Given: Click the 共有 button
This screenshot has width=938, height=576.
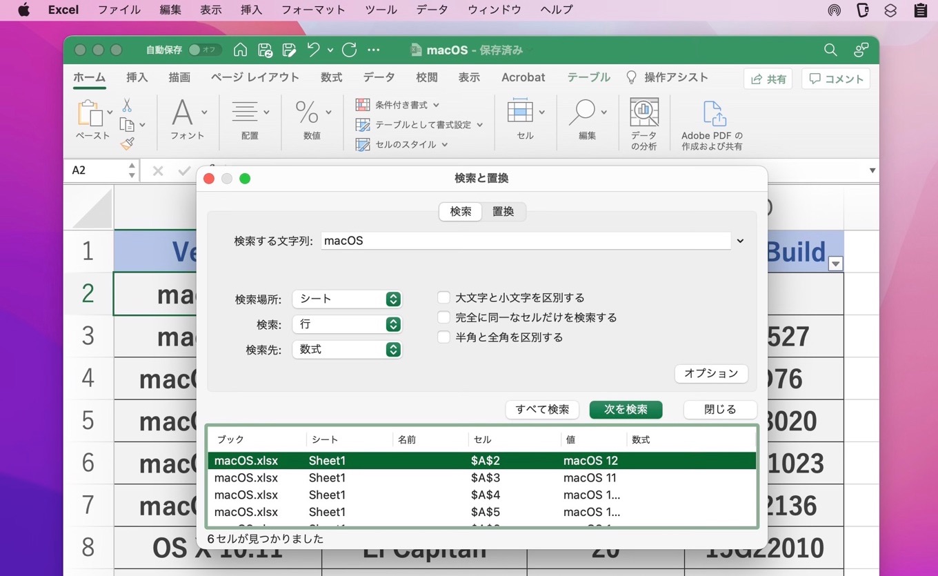Looking at the screenshot, I should pyautogui.click(x=768, y=79).
